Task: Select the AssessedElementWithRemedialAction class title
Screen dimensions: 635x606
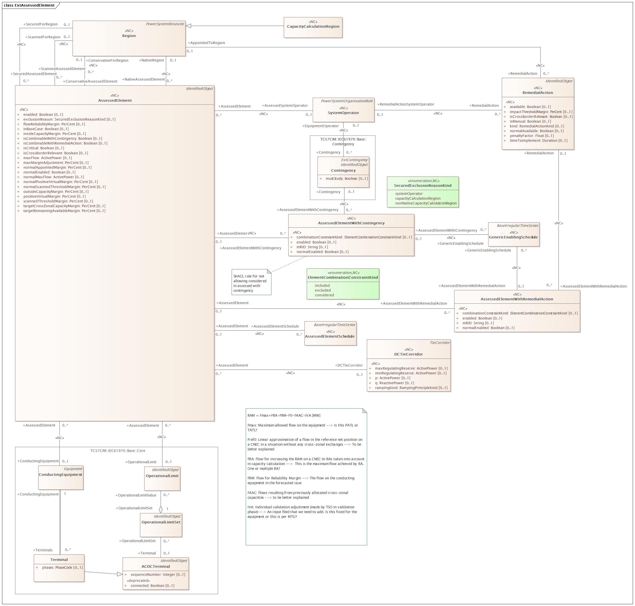Action: pos(517,299)
